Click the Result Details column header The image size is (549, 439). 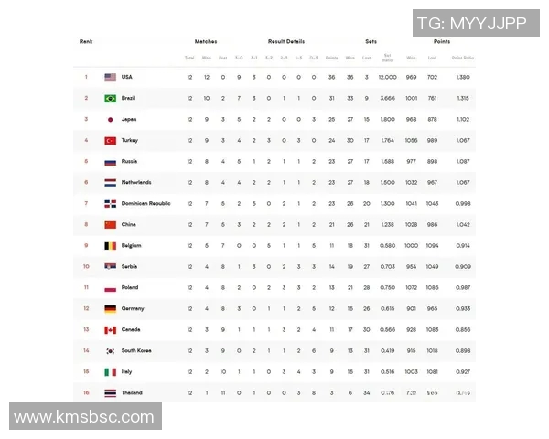tap(286, 41)
